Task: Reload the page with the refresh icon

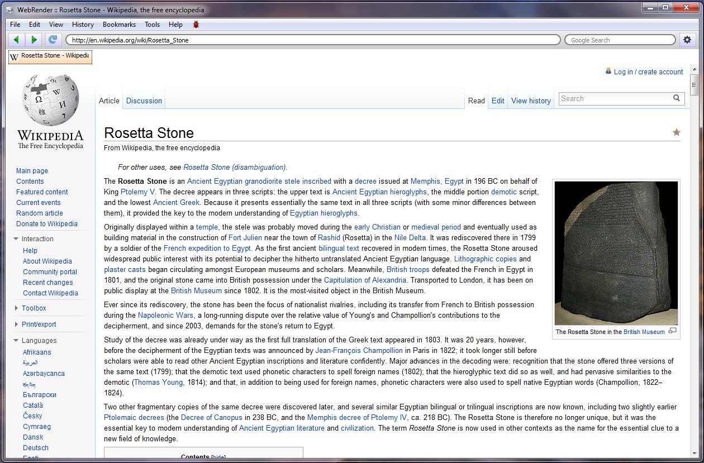Action: 53,40
